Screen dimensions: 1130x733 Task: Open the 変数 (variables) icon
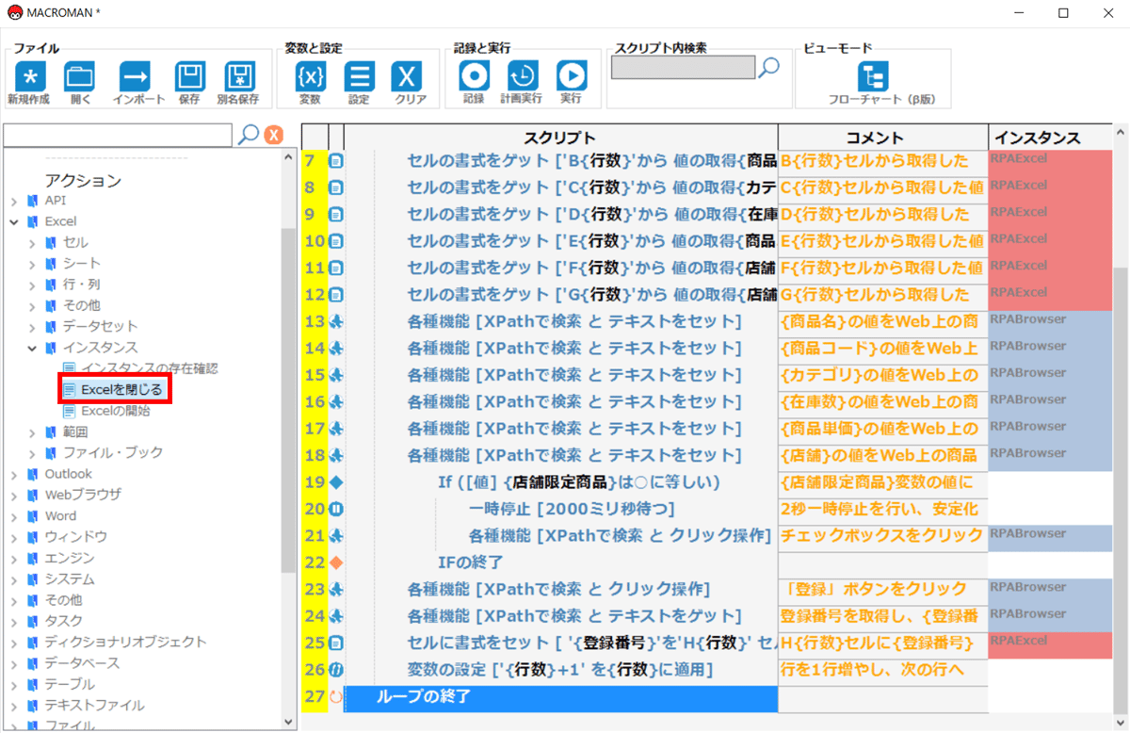coord(310,76)
